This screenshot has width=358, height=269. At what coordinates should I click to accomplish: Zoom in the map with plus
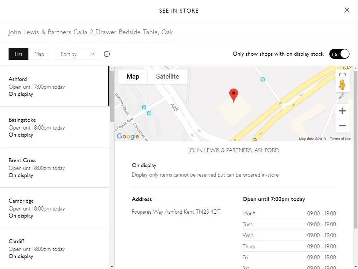[x=342, y=111]
